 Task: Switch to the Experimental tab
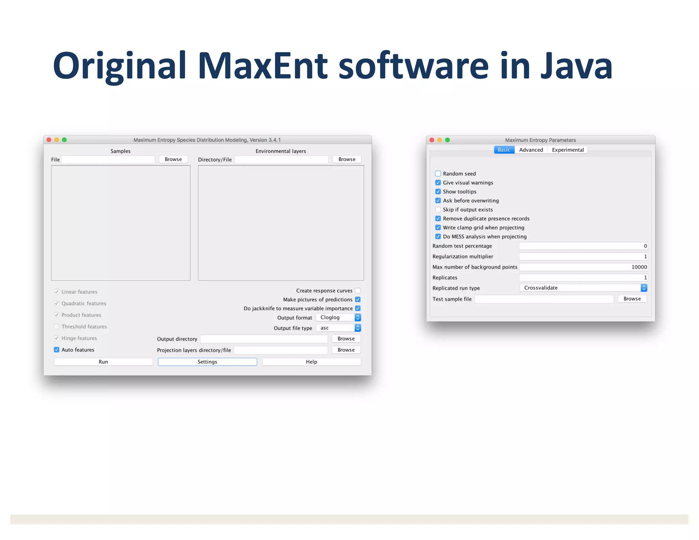[568, 150]
